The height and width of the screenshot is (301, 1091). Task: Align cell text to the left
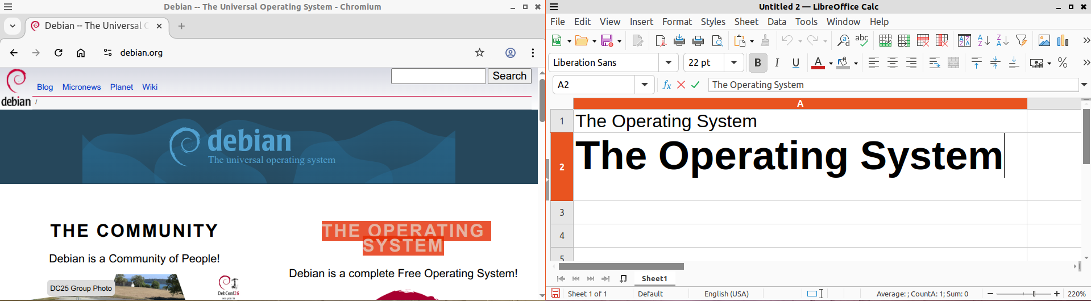coord(874,63)
